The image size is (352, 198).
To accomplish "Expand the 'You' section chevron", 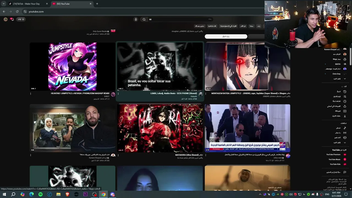I will 342,86.
